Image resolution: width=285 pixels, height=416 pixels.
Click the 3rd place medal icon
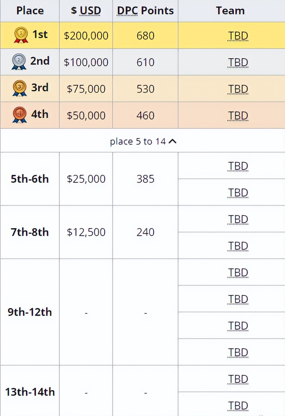pyautogui.click(x=19, y=89)
